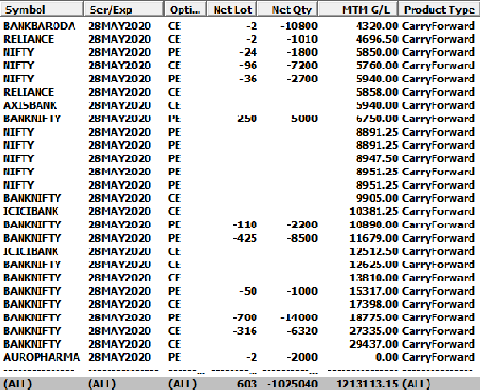Click PE option type in AUROPHARMA row

click(174, 357)
